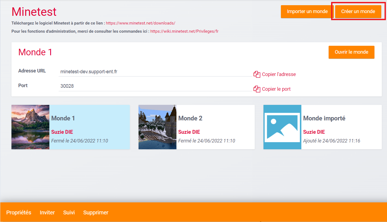Click the Monde importé placeholder image icon

point(282,127)
